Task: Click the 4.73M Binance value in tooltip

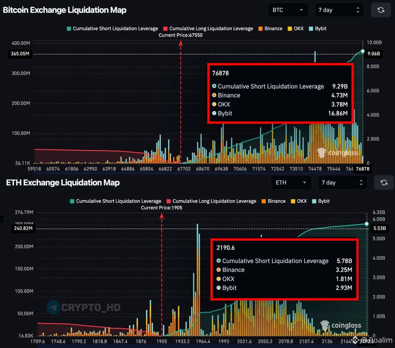Action: 339,95
